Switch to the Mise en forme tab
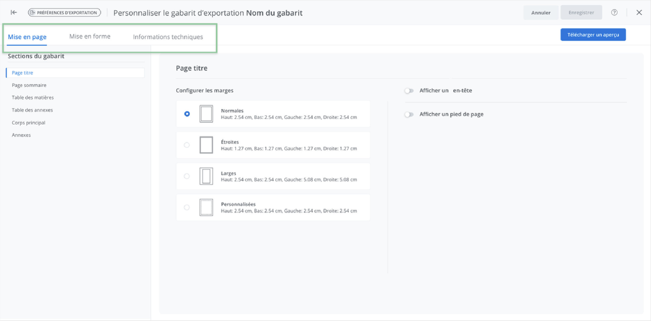Screen dimensions: 651x321 pyautogui.click(x=90, y=36)
